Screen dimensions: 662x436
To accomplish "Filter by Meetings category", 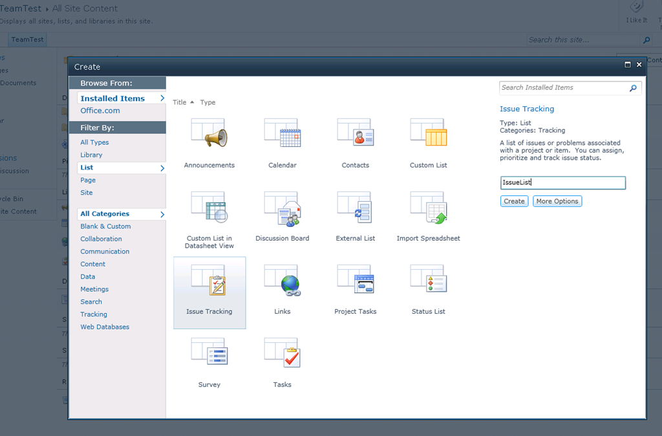I will coord(94,289).
